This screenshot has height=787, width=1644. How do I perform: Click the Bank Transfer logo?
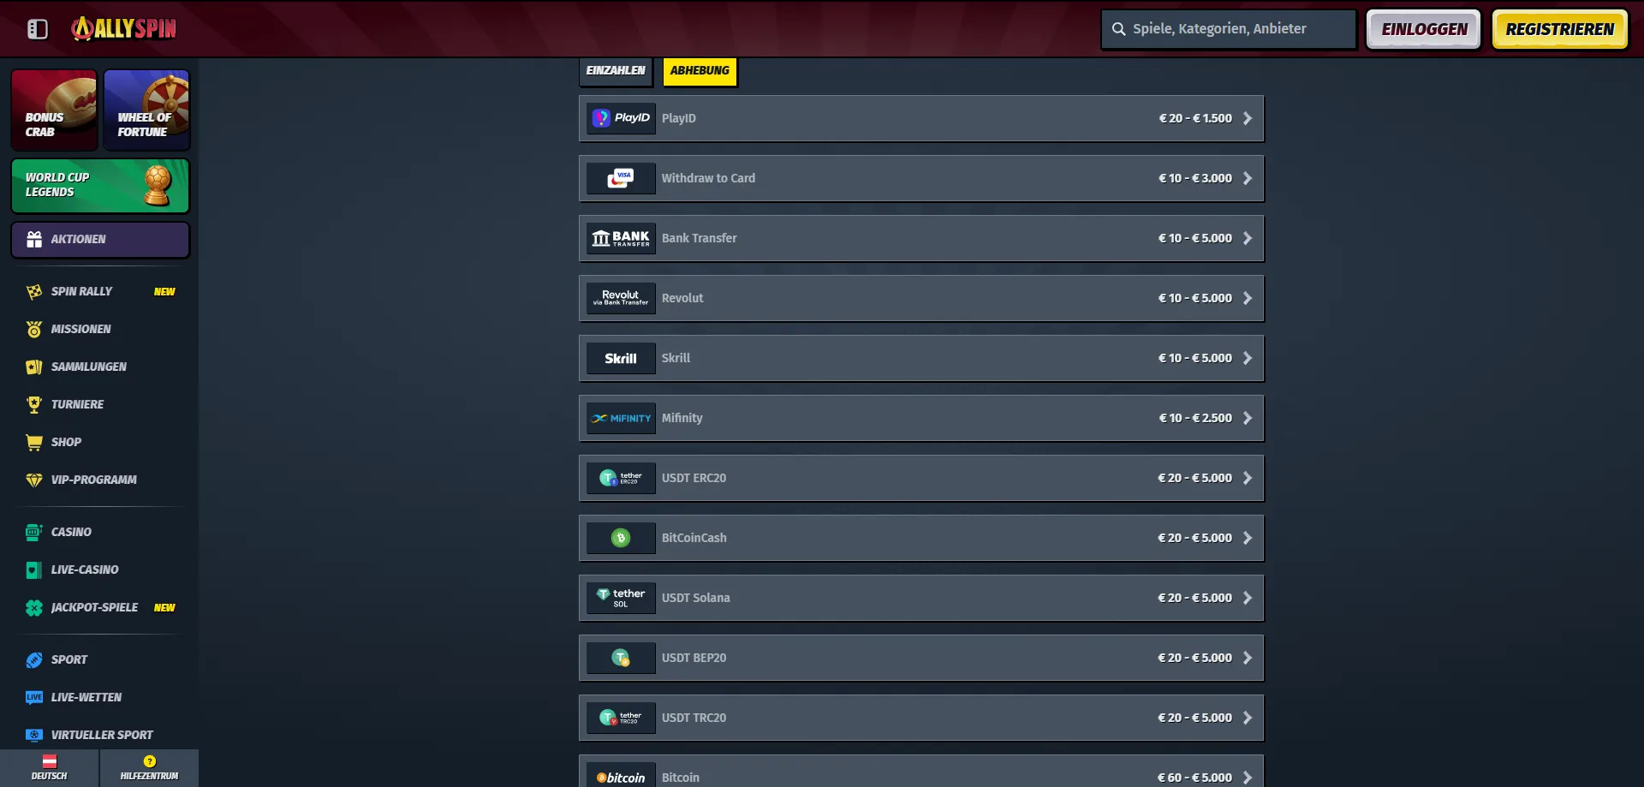tap(621, 238)
